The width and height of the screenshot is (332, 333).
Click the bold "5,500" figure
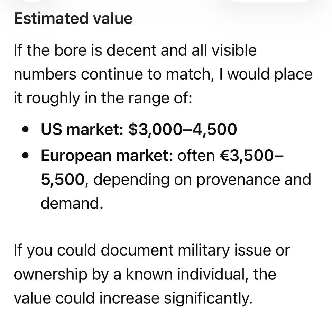coord(63,179)
